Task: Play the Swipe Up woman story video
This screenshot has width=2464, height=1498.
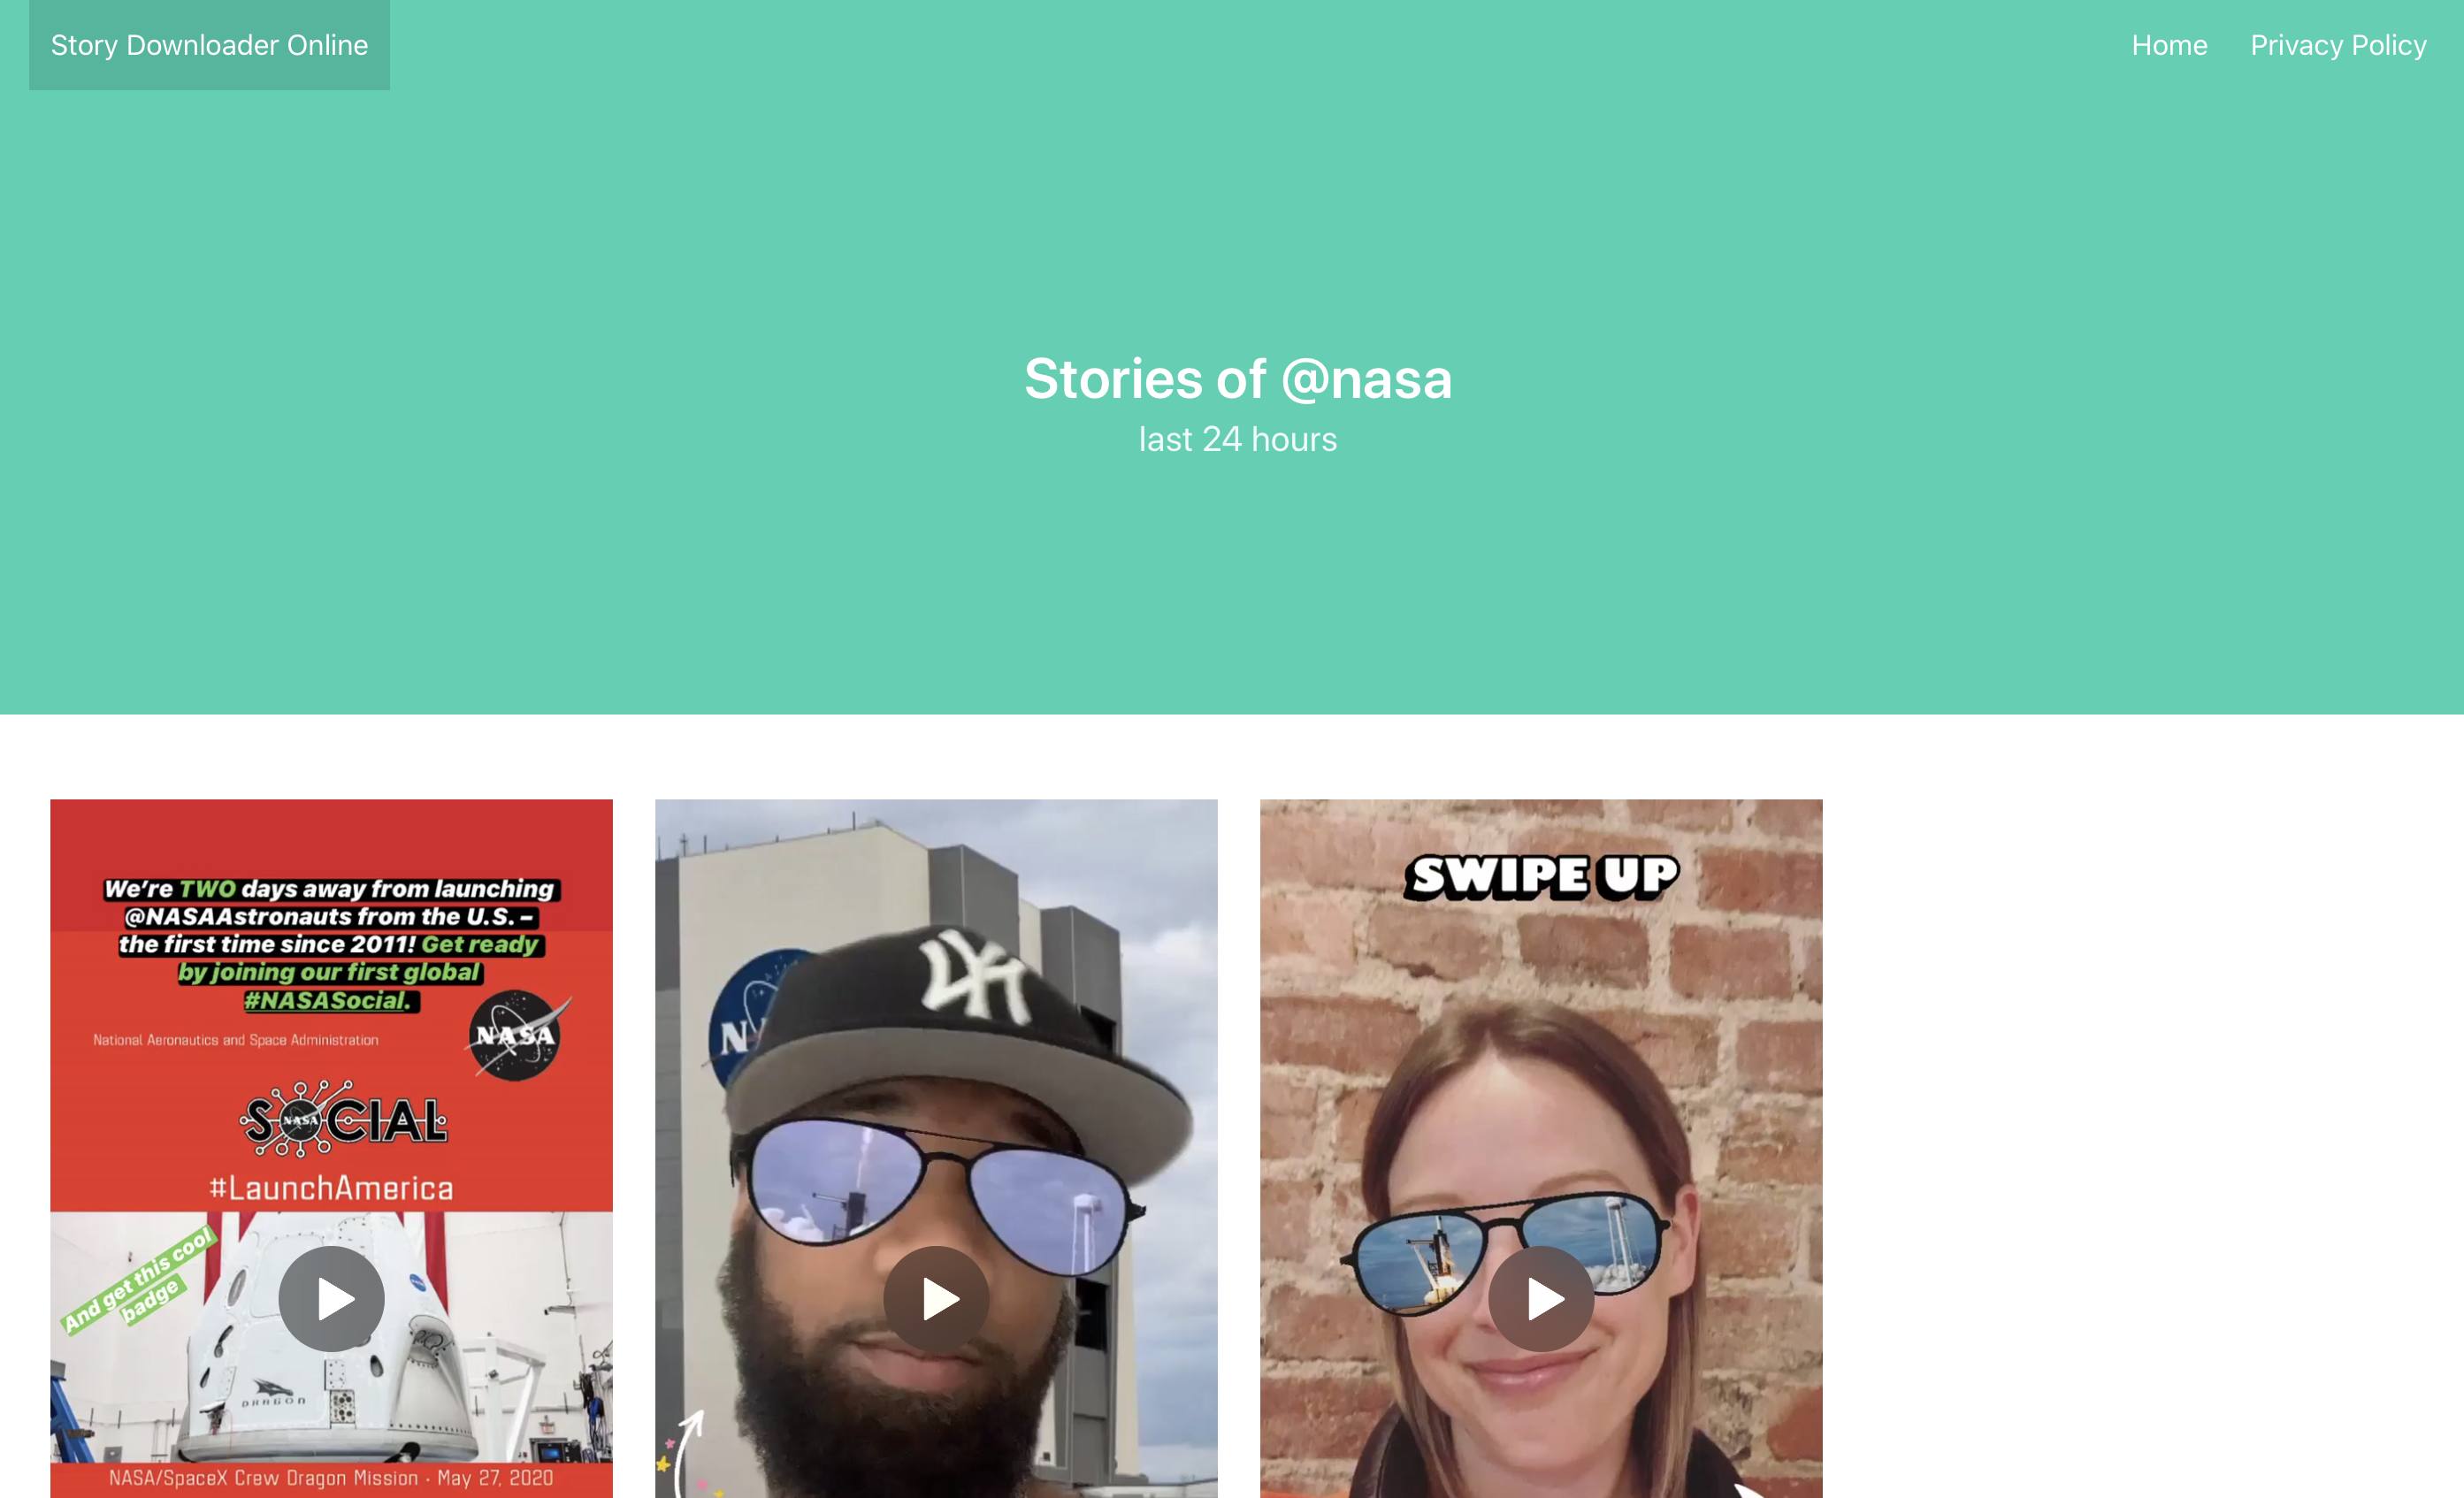Action: coord(1541,1298)
